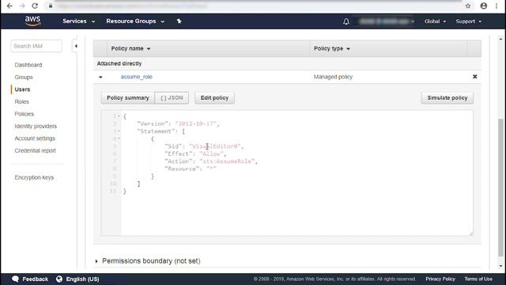506x285 pixels.
Task: Sort by Policy type column
Action: pos(332,48)
